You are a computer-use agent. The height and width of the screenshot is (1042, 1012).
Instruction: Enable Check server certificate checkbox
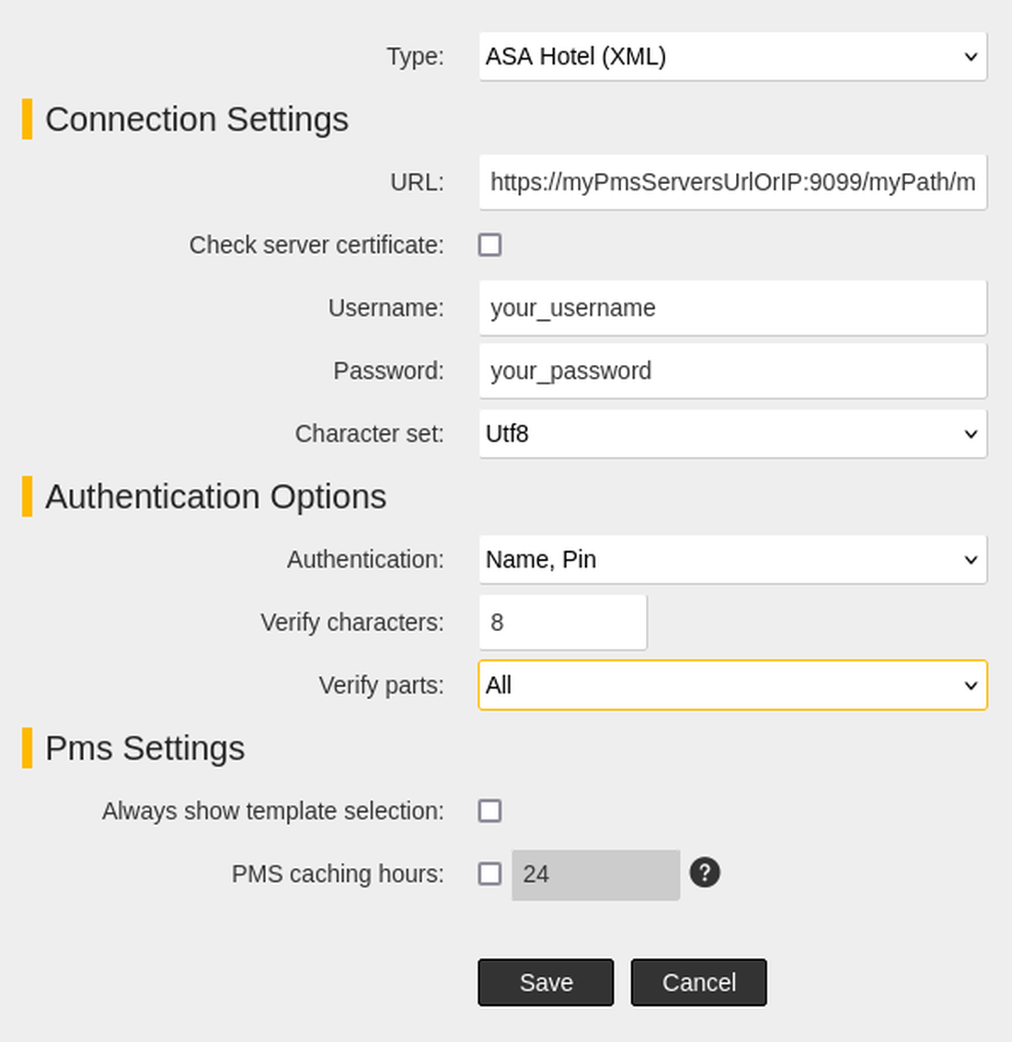(490, 245)
